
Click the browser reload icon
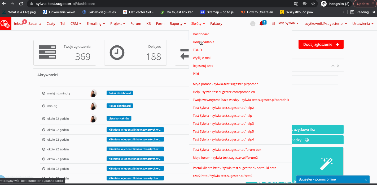pyautogui.click(x=21, y=4)
